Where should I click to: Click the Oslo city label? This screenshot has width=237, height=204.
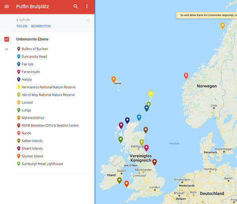214,105
